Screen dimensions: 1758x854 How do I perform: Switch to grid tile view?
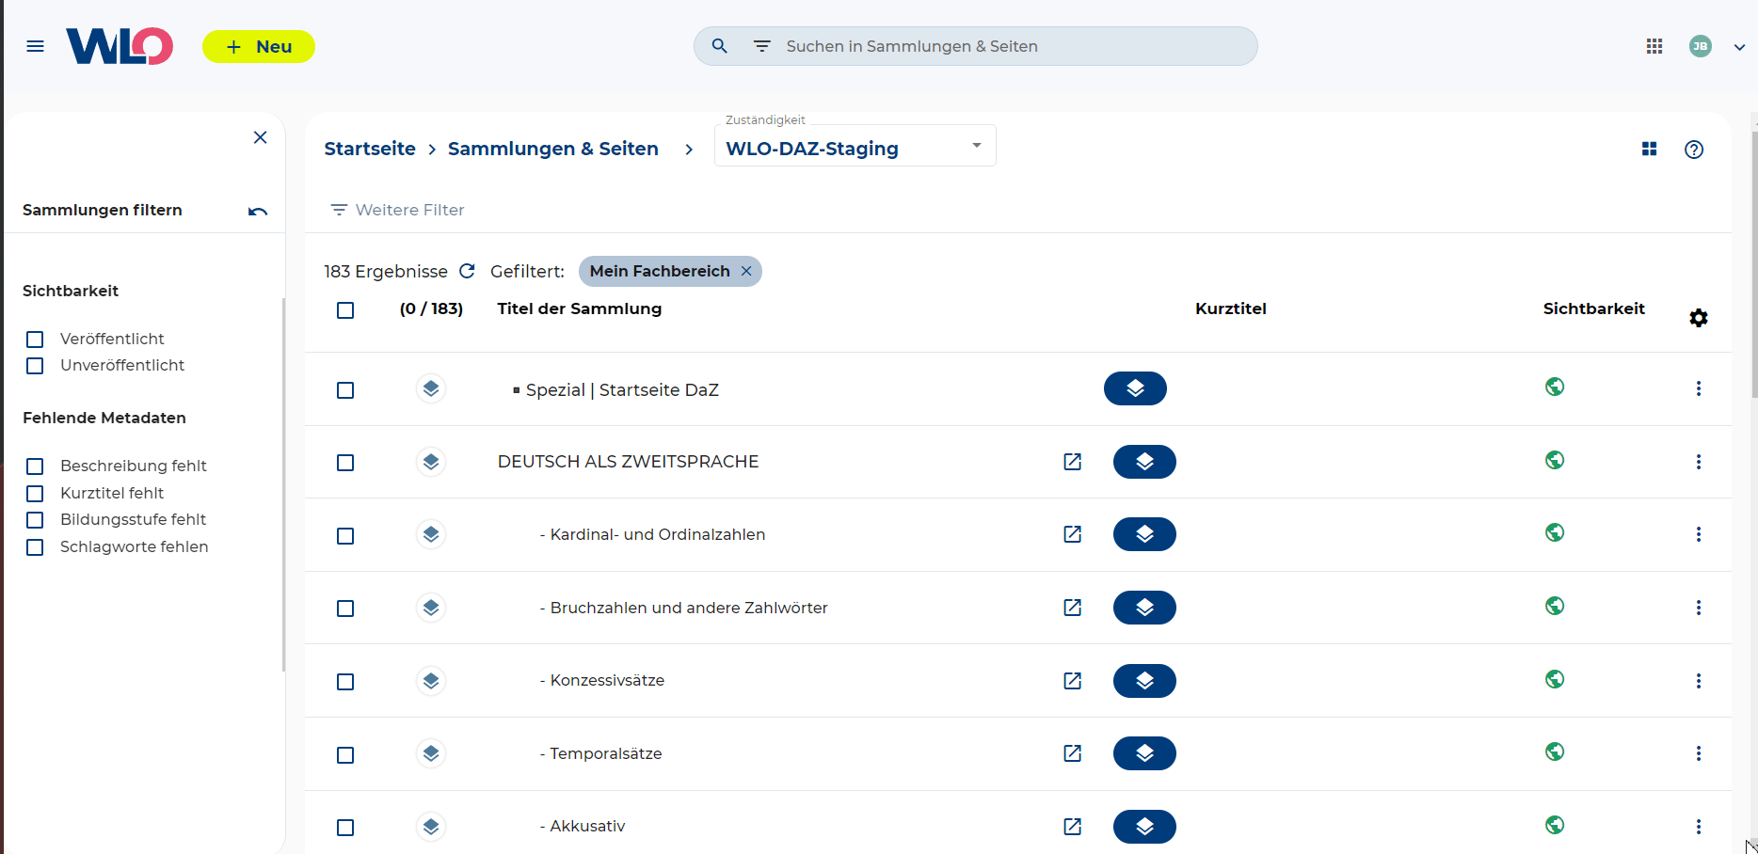click(x=1649, y=150)
